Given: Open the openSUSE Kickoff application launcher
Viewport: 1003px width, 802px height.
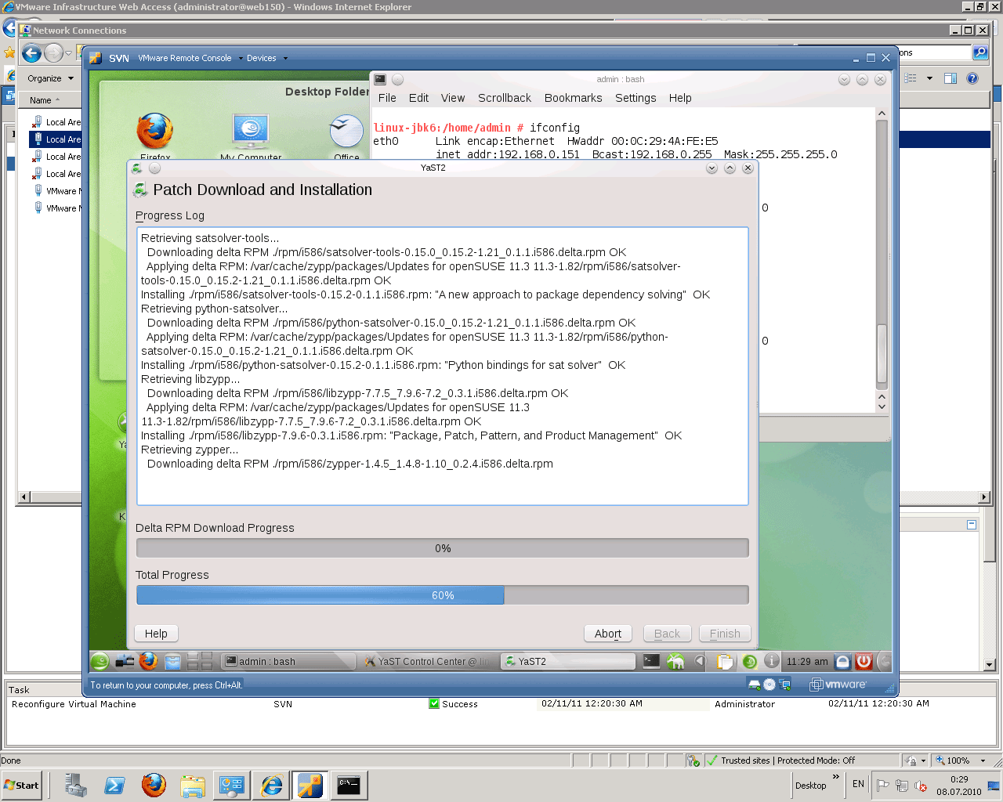Looking at the screenshot, I should (100, 661).
